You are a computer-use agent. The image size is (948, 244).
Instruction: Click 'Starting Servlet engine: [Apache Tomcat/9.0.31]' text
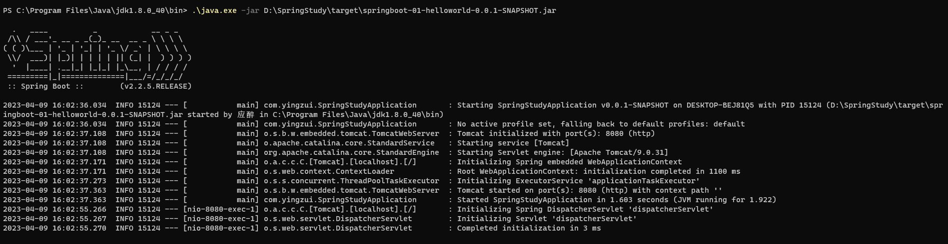pos(562,152)
